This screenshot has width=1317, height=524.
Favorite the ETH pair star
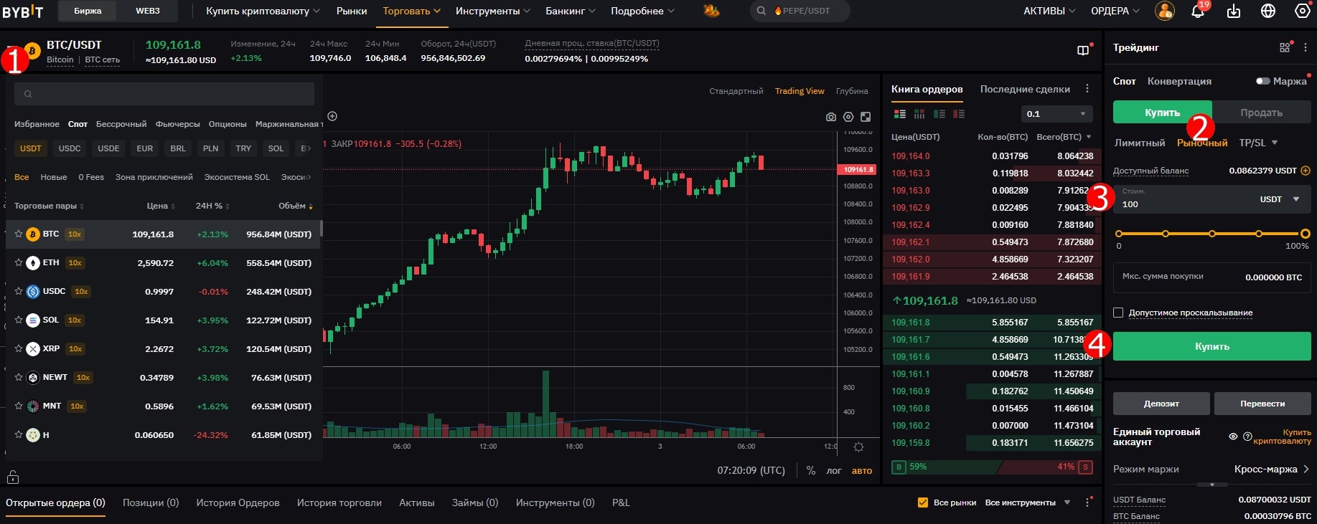pos(19,262)
